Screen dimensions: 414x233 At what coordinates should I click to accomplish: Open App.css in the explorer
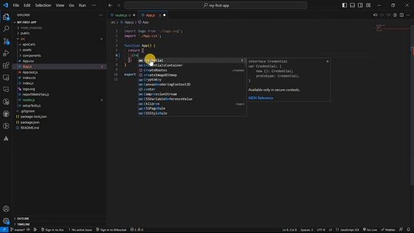tap(28, 61)
